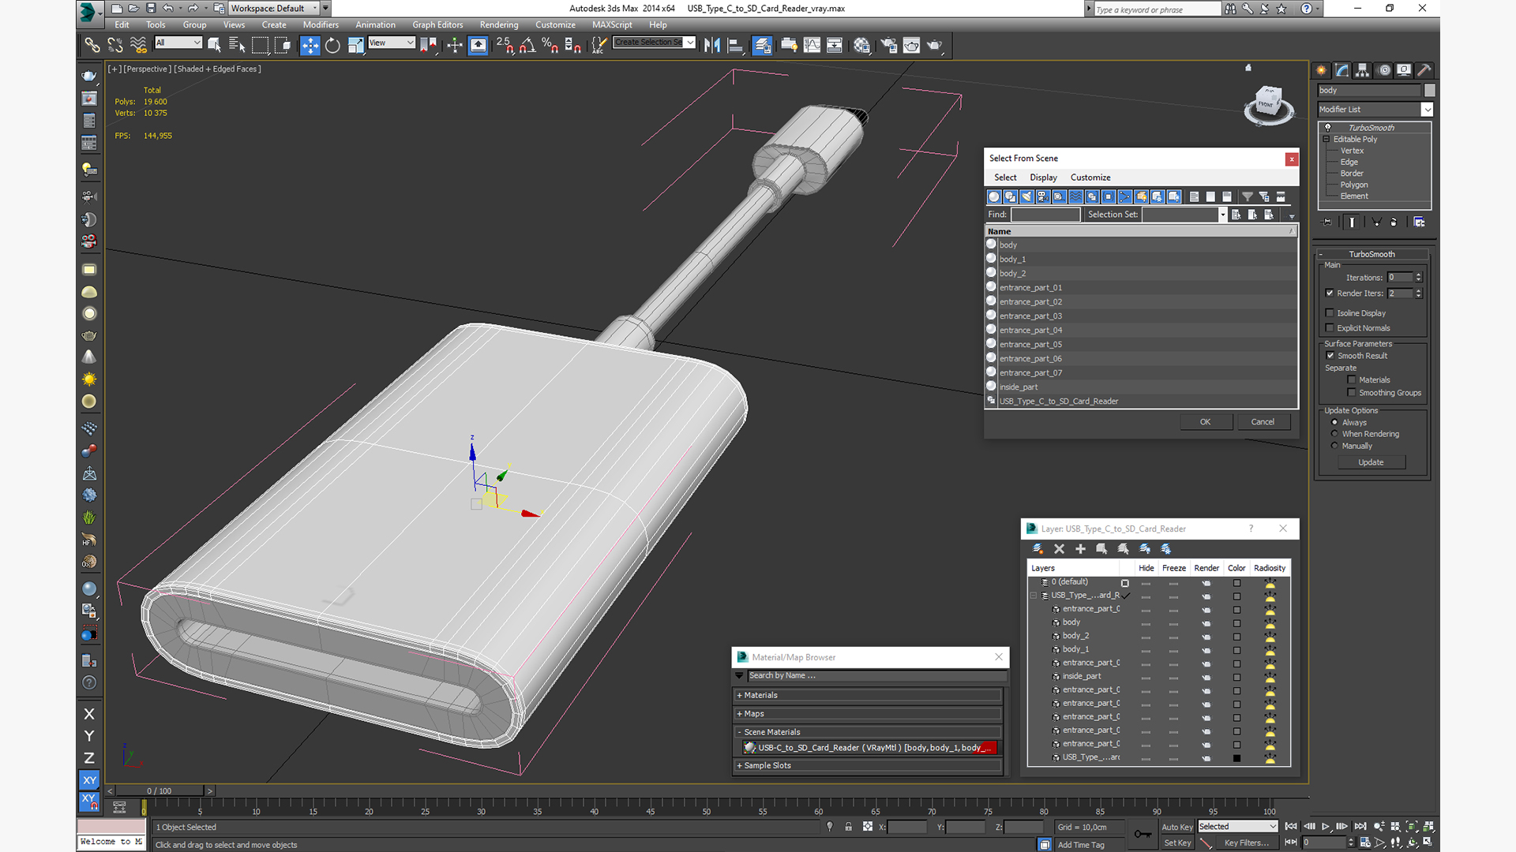Click the Auto Key button

1177,828
